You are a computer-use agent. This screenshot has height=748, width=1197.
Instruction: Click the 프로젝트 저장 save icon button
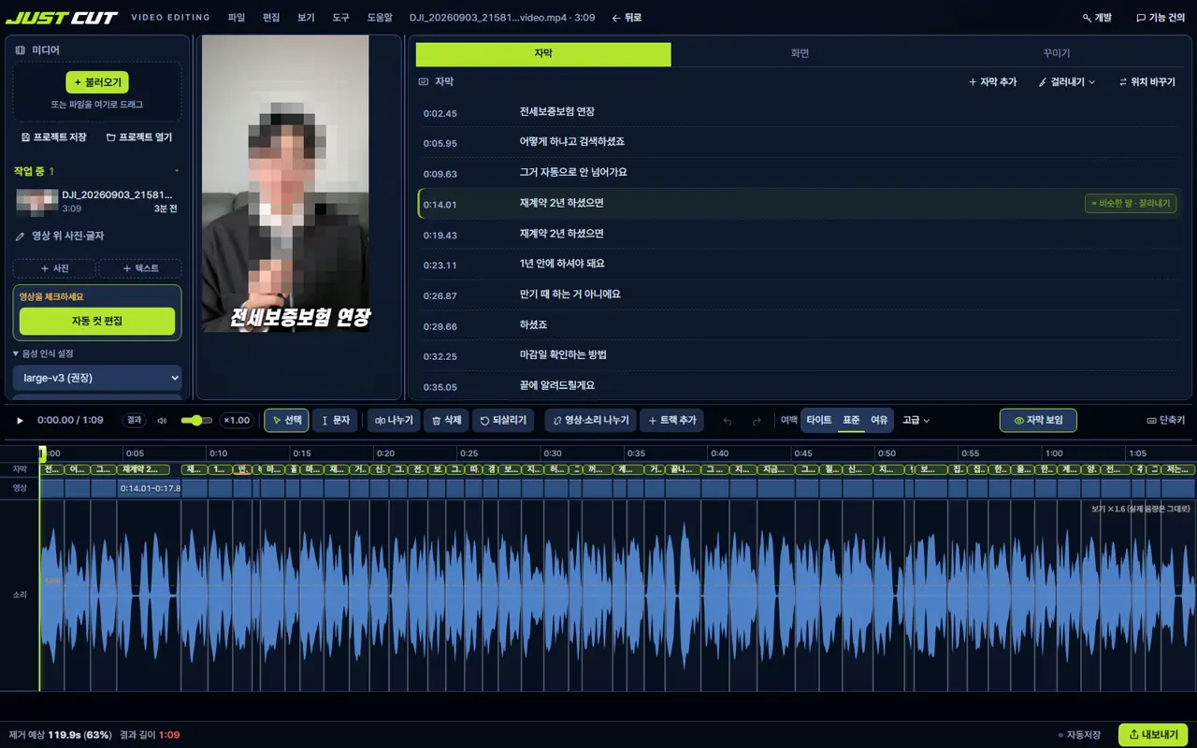coord(54,137)
